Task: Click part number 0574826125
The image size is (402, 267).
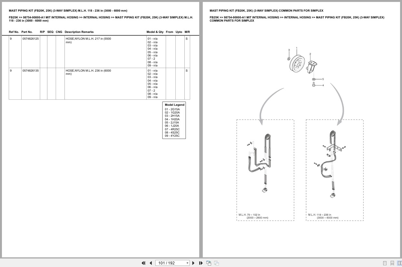Action: tap(31, 39)
